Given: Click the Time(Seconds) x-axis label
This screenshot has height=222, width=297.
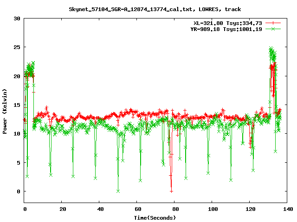Looking at the screenshot, I should [x=155, y=218].
